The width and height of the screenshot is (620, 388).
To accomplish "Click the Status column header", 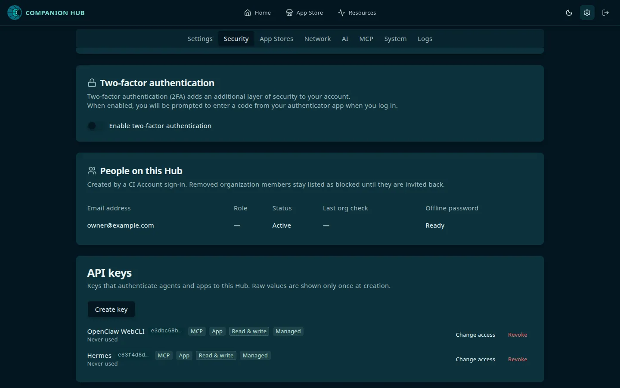I will [282, 208].
